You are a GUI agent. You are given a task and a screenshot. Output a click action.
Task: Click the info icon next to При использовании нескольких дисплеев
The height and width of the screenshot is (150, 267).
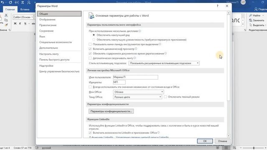tap(140, 31)
